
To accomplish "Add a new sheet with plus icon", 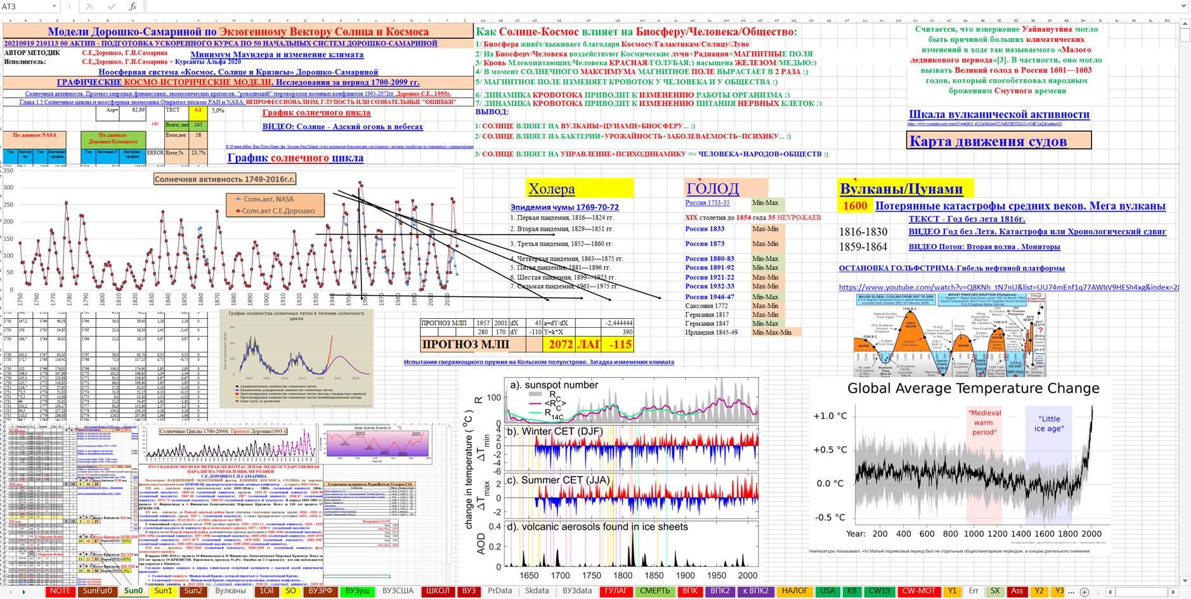I will tap(1085, 591).
